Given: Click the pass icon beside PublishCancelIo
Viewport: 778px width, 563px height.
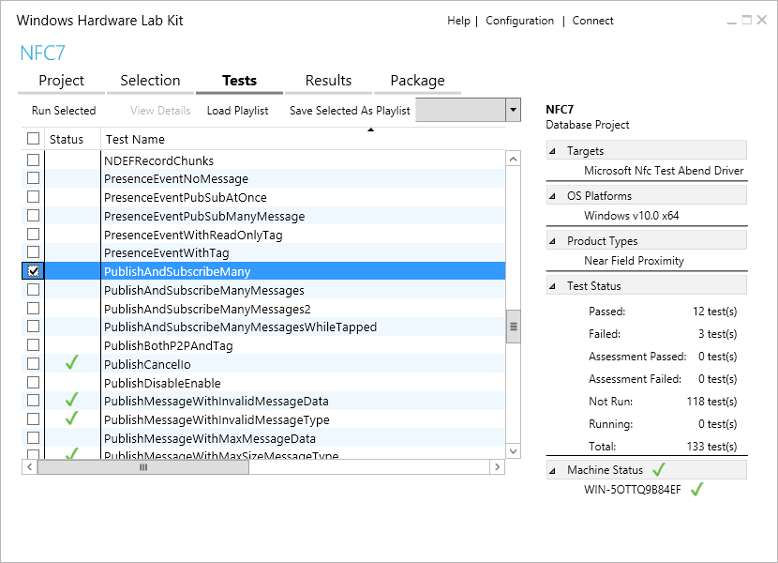Looking at the screenshot, I should [x=72, y=363].
